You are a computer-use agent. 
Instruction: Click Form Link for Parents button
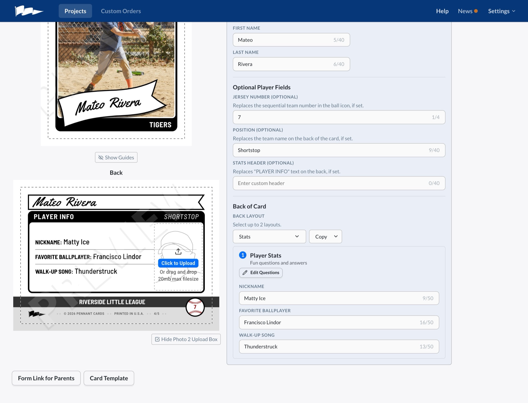(46, 378)
